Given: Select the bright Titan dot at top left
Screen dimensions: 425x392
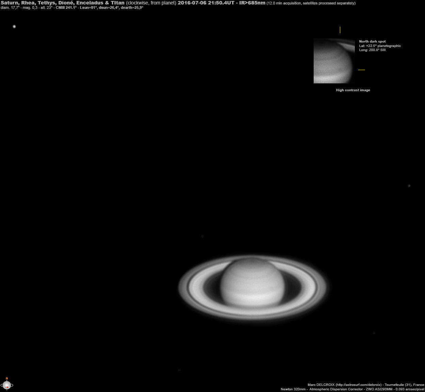Looking at the screenshot, I should tap(14, 26).
